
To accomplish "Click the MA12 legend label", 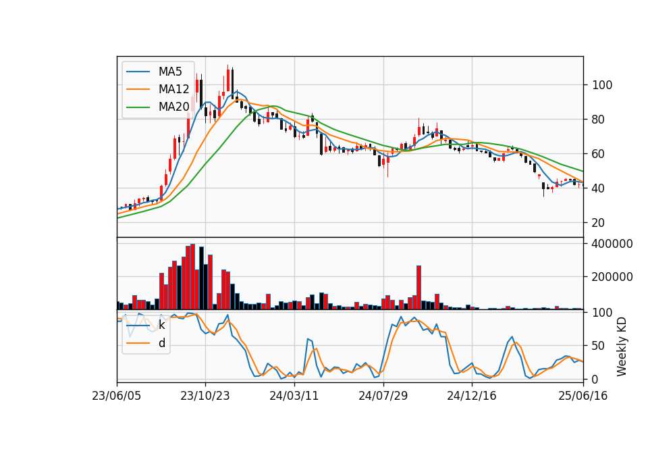I will tap(173, 89).
